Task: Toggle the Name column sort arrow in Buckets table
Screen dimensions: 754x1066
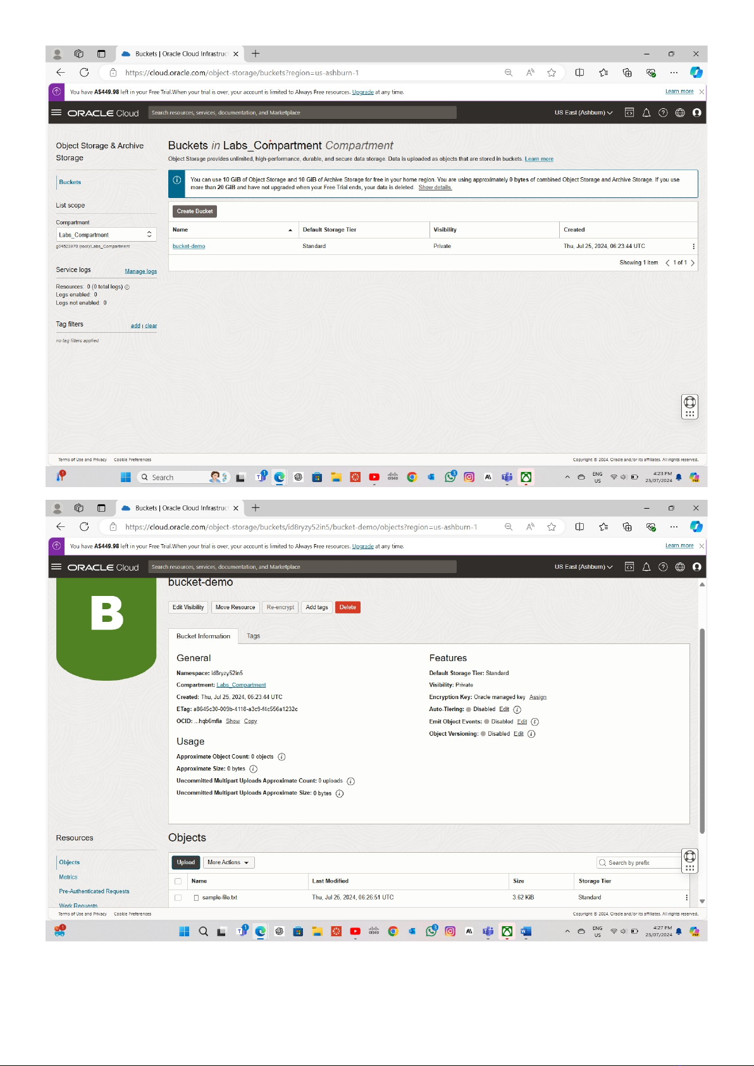Action: coord(290,230)
